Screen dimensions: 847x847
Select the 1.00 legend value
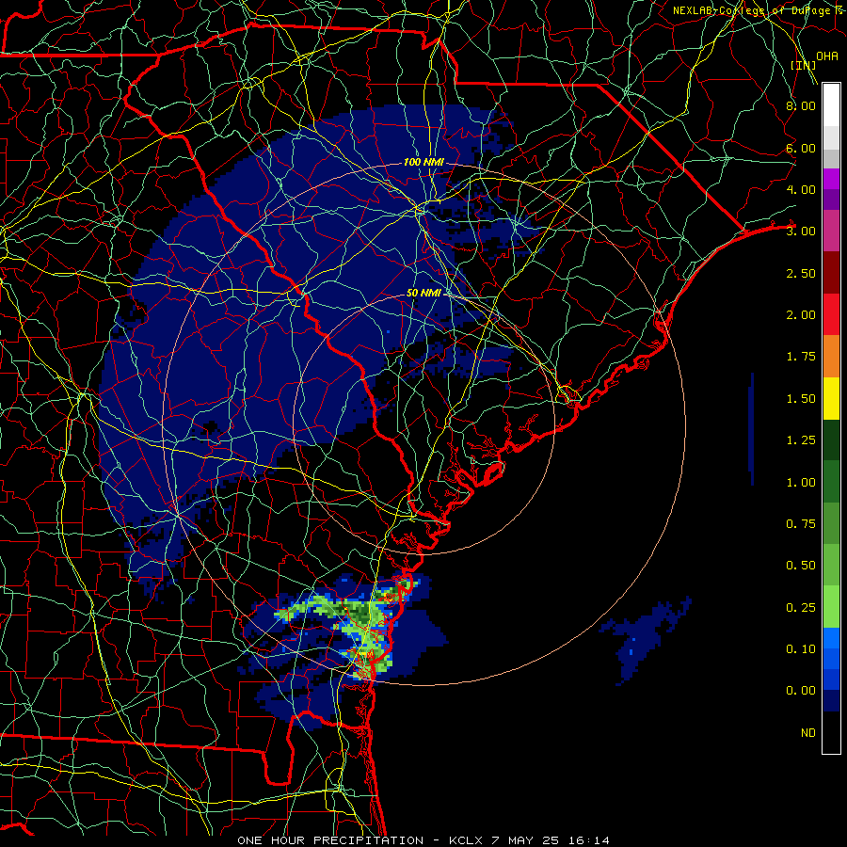[801, 483]
